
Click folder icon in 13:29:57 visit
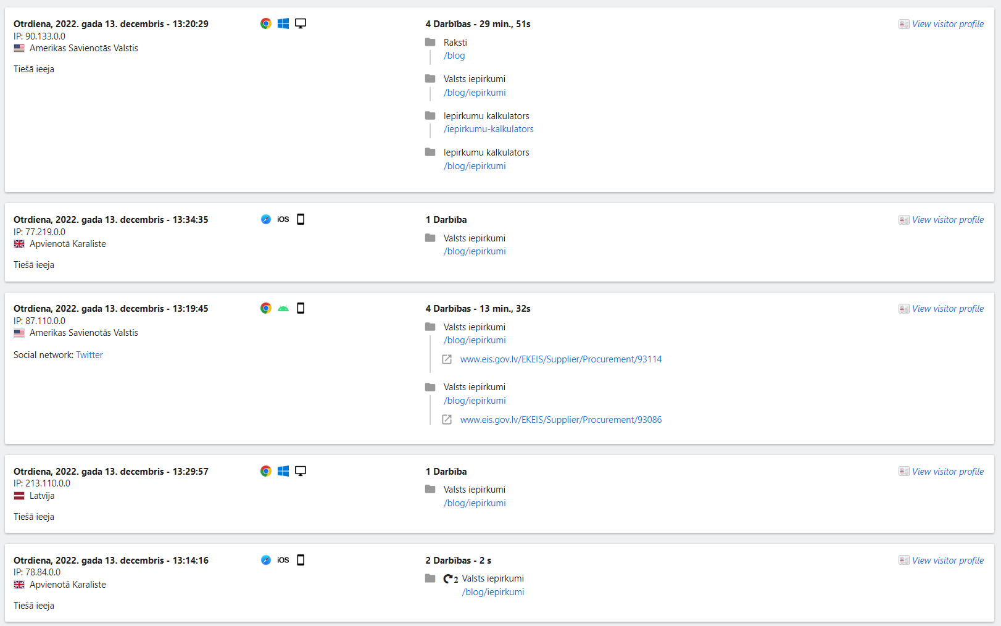point(430,489)
